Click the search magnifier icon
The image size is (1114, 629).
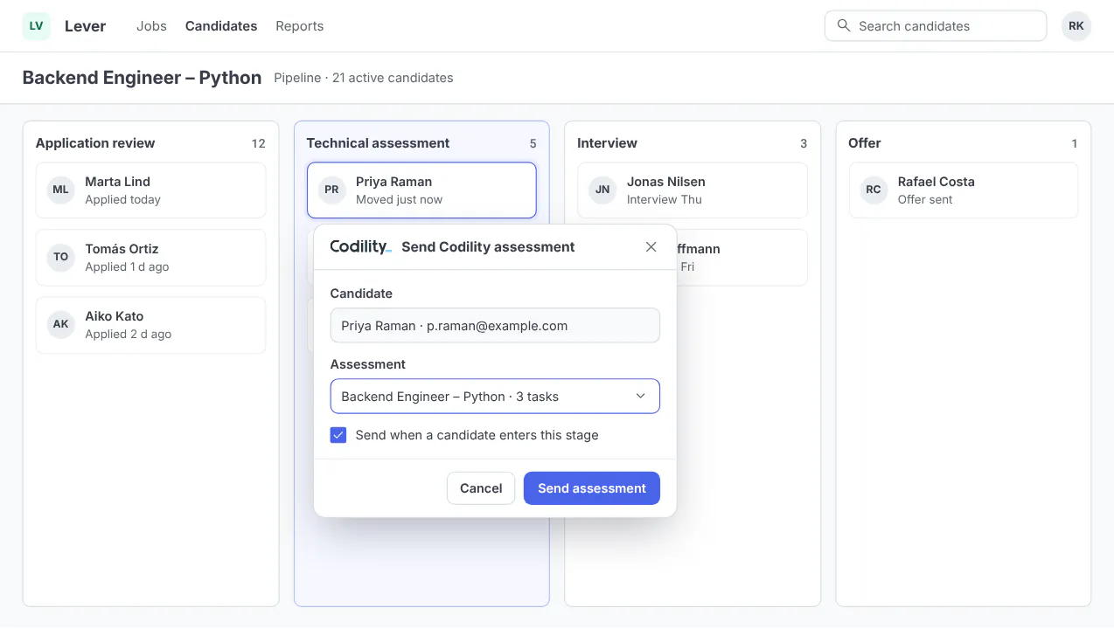[x=844, y=25]
